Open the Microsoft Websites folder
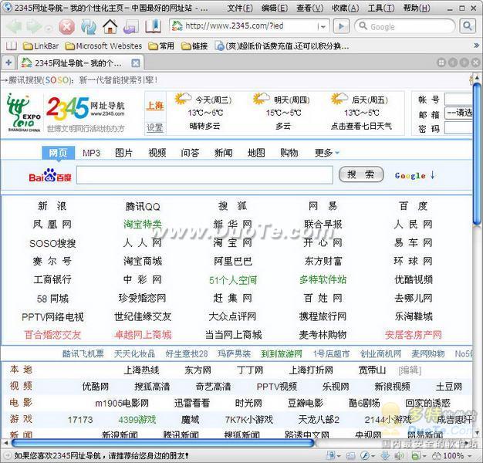Image resolution: width=483 pixels, height=463 pixels. [104, 46]
